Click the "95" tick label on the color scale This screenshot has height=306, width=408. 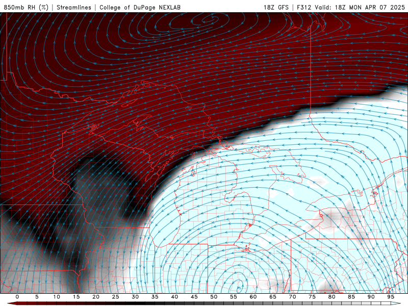(391, 297)
